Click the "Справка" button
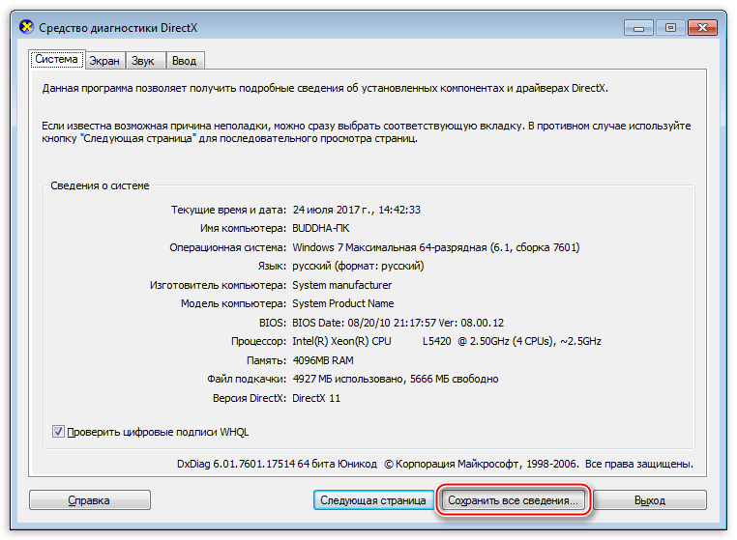The height and width of the screenshot is (540, 737). click(89, 500)
